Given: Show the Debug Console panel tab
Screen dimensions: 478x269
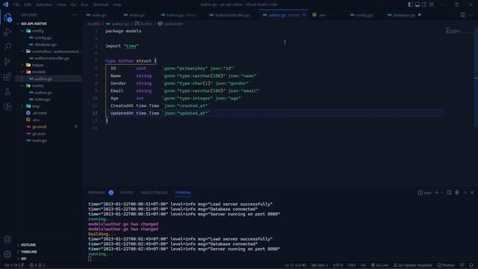Looking at the screenshot, I should 154,193.
